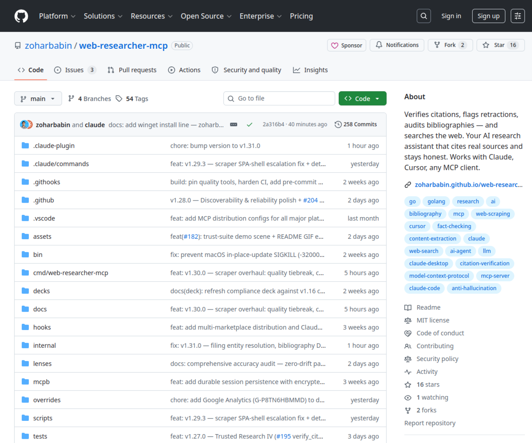
Task: Select the citation-verification topic tag
Action: pos(484,264)
